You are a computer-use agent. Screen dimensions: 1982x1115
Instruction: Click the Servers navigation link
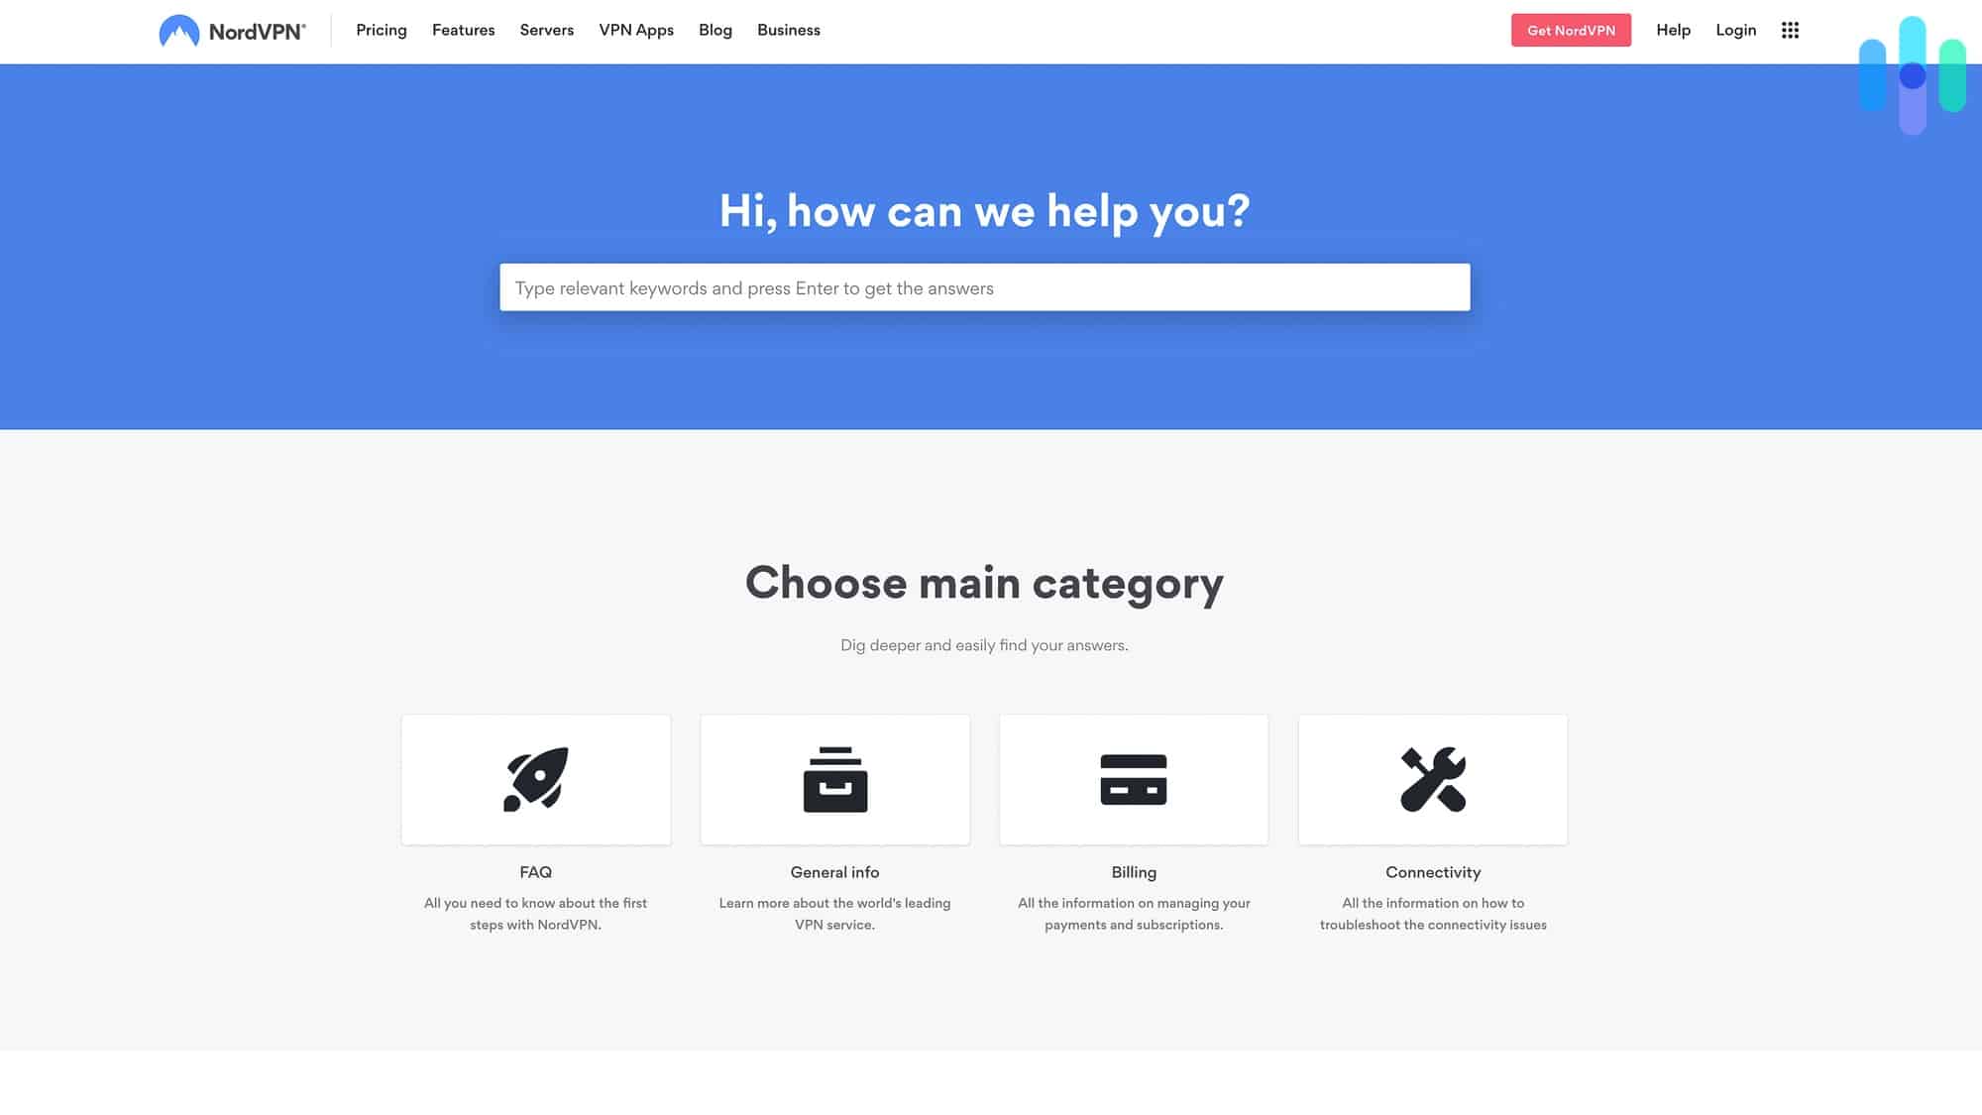tap(546, 30)
